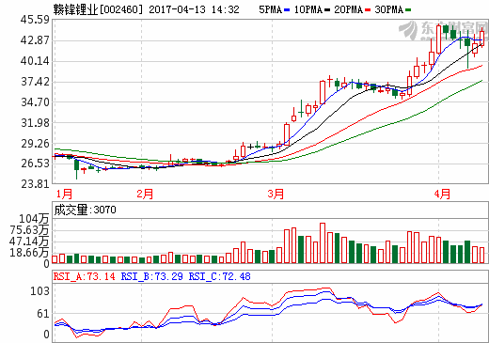Click the RSI_C:72.48 indicator label
This screenshot has width=489, height=343.
coord(219,276)
